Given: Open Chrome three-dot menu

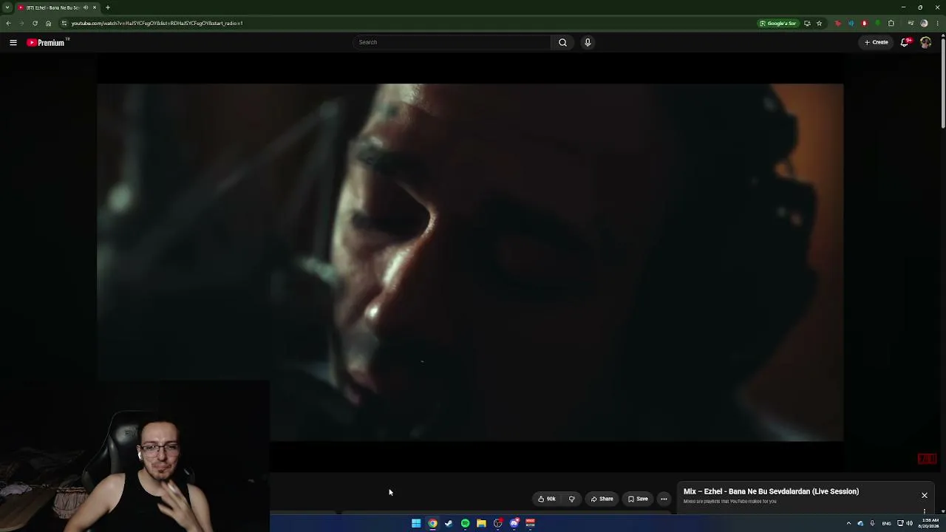Looking at the screenshot, I should point(938,24).
